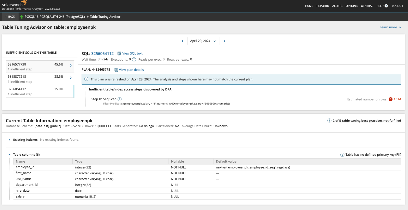Expand the Learn more section
The height and width of the screenshot is (210, 408).
pos(390,27)
